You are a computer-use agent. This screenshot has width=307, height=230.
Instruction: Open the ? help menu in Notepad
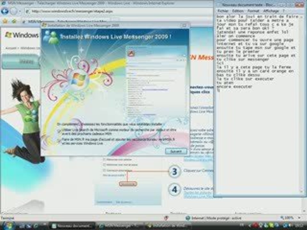click(x=284, y=11)
